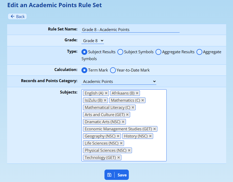Remove the Afrikaans (B) subject tag

[x=137, y=93]
